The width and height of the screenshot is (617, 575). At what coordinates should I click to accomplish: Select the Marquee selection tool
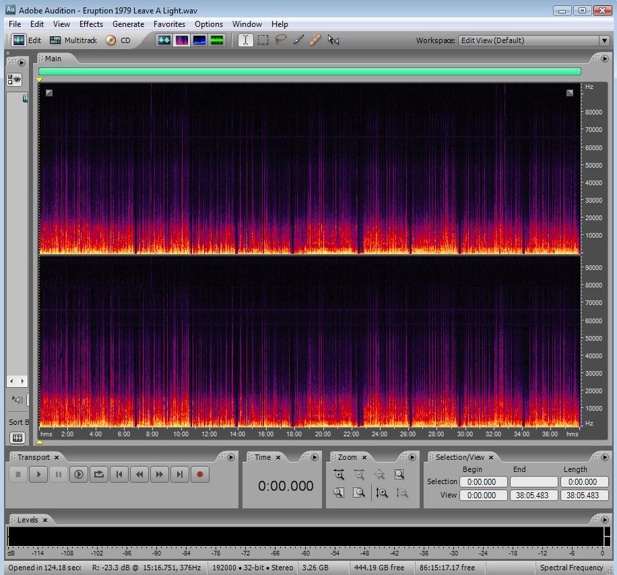263,40
